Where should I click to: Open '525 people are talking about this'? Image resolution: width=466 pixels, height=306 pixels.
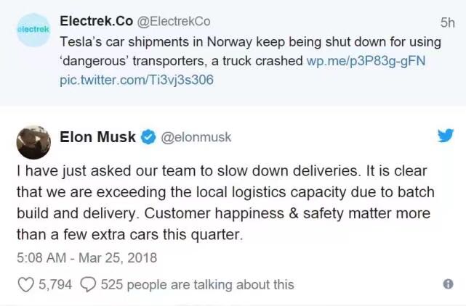[x=197, y=284]
